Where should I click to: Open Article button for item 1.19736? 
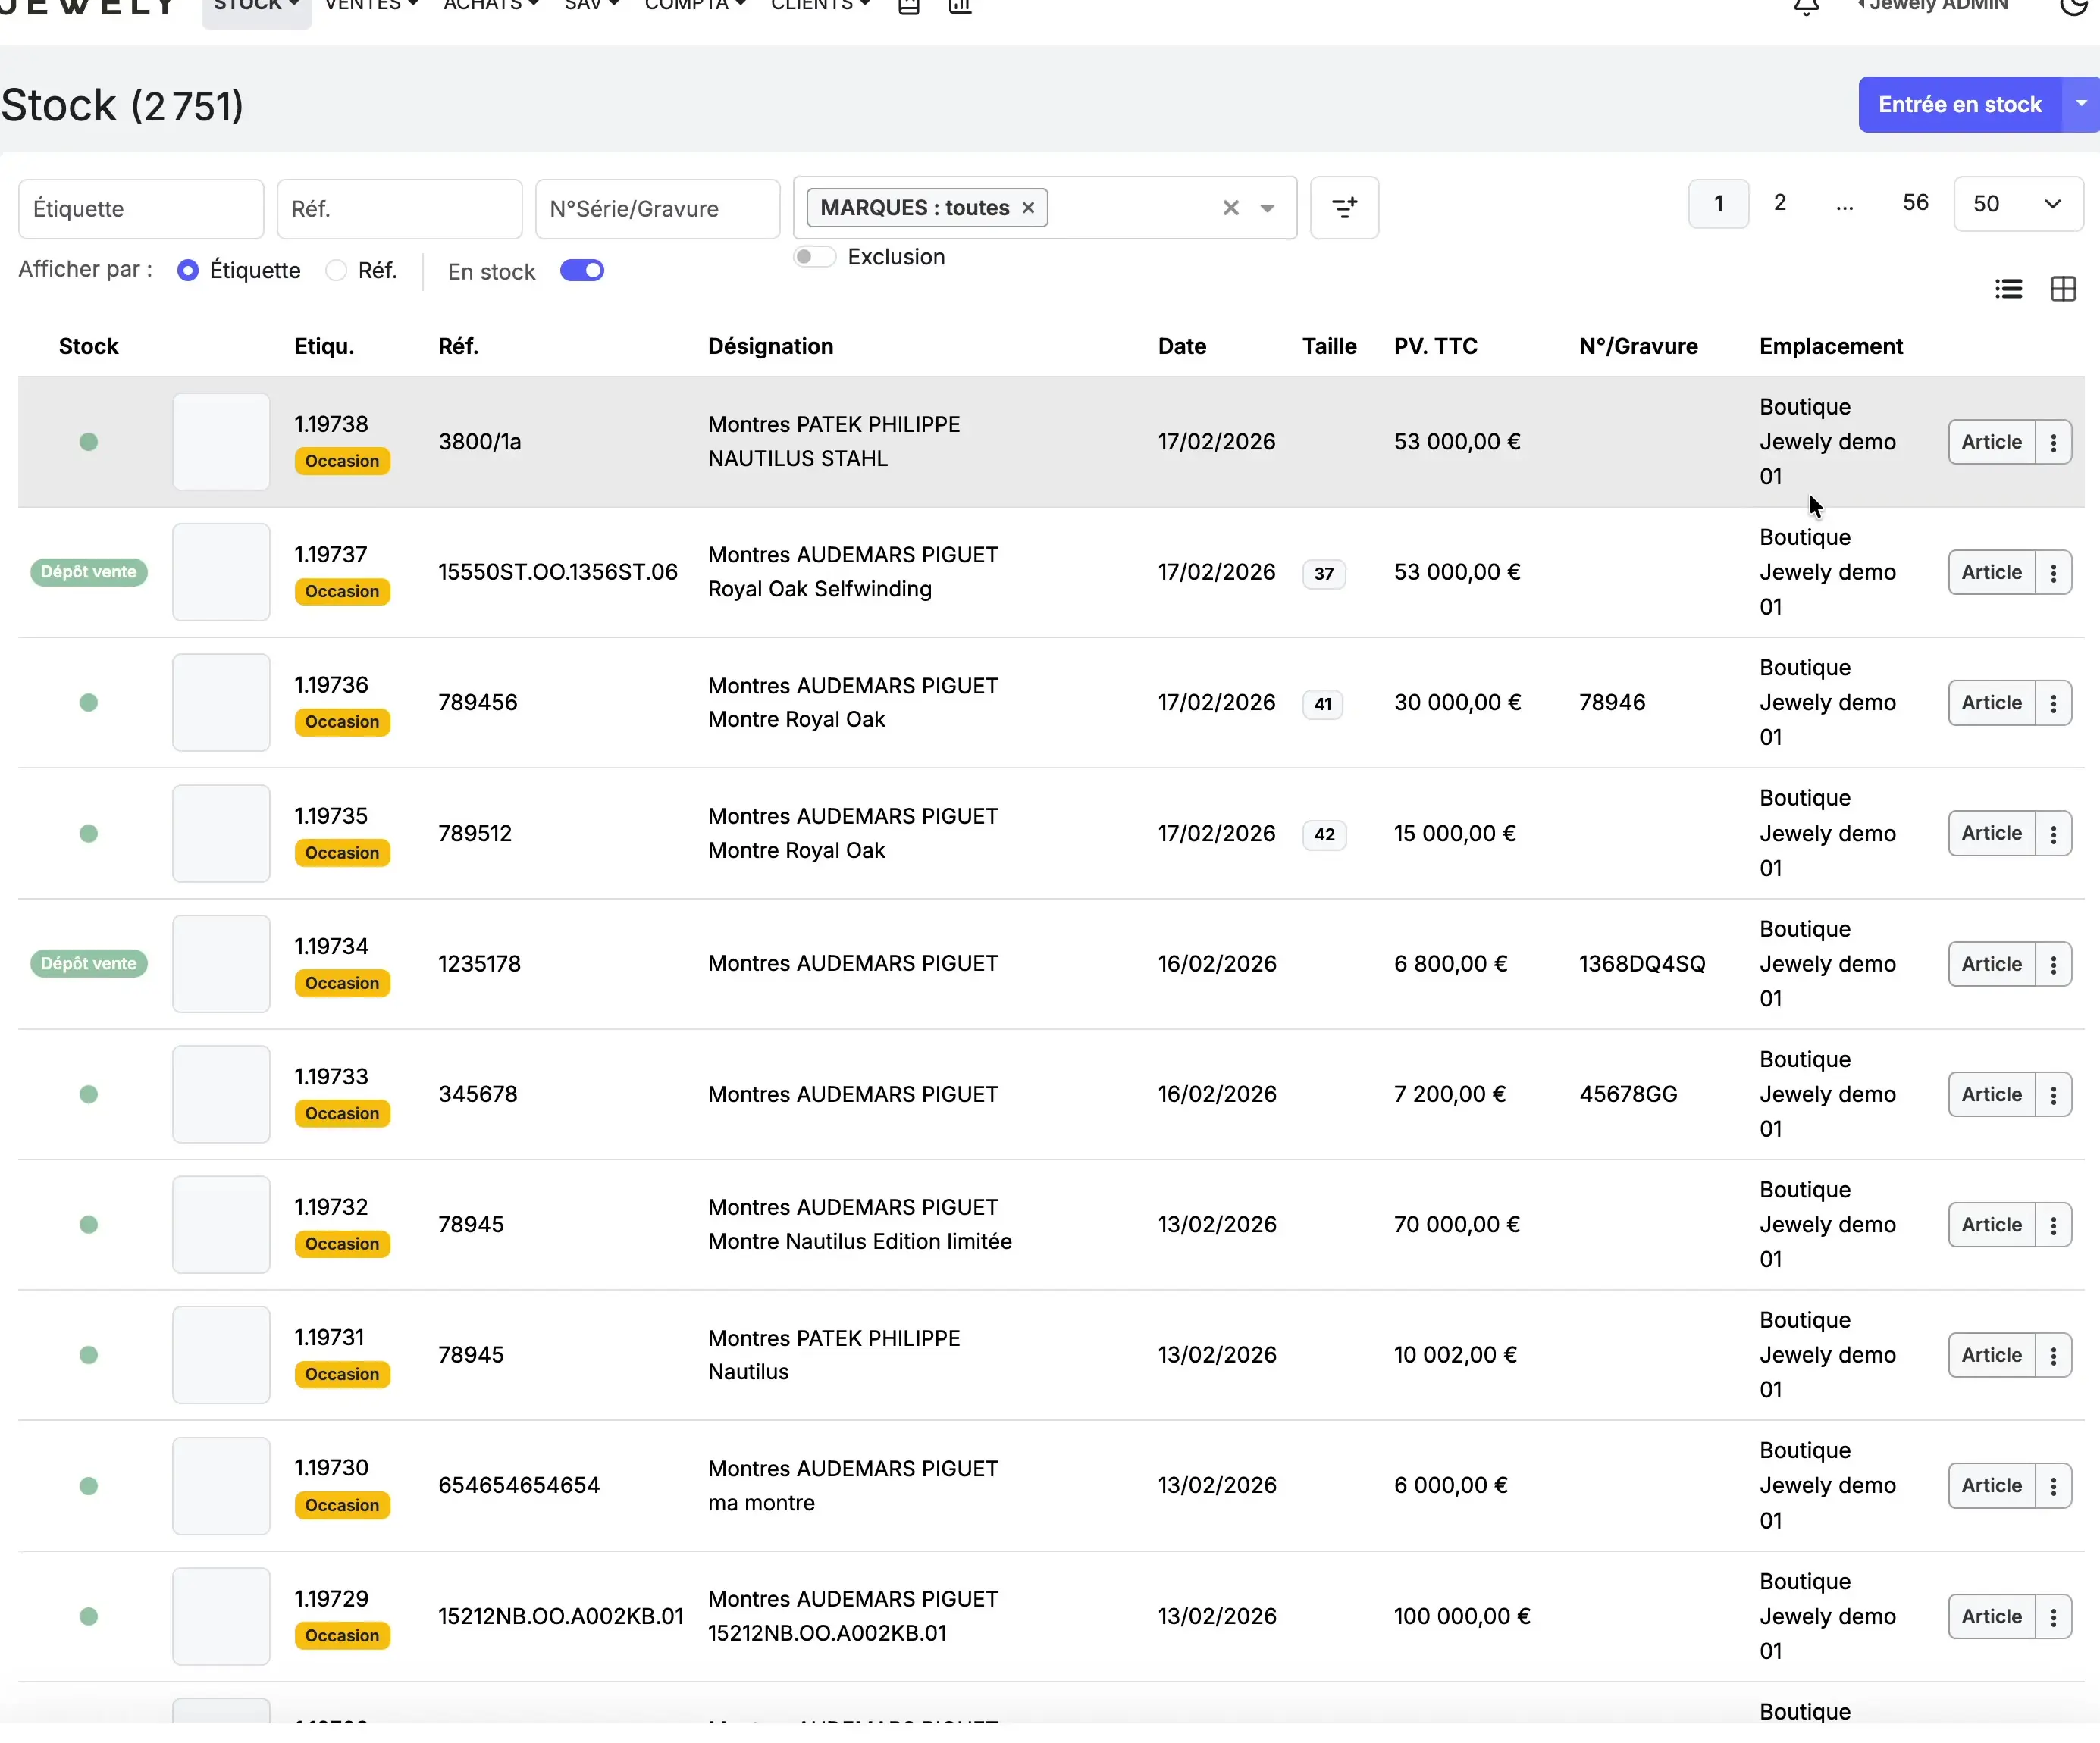pos(1991,703)
